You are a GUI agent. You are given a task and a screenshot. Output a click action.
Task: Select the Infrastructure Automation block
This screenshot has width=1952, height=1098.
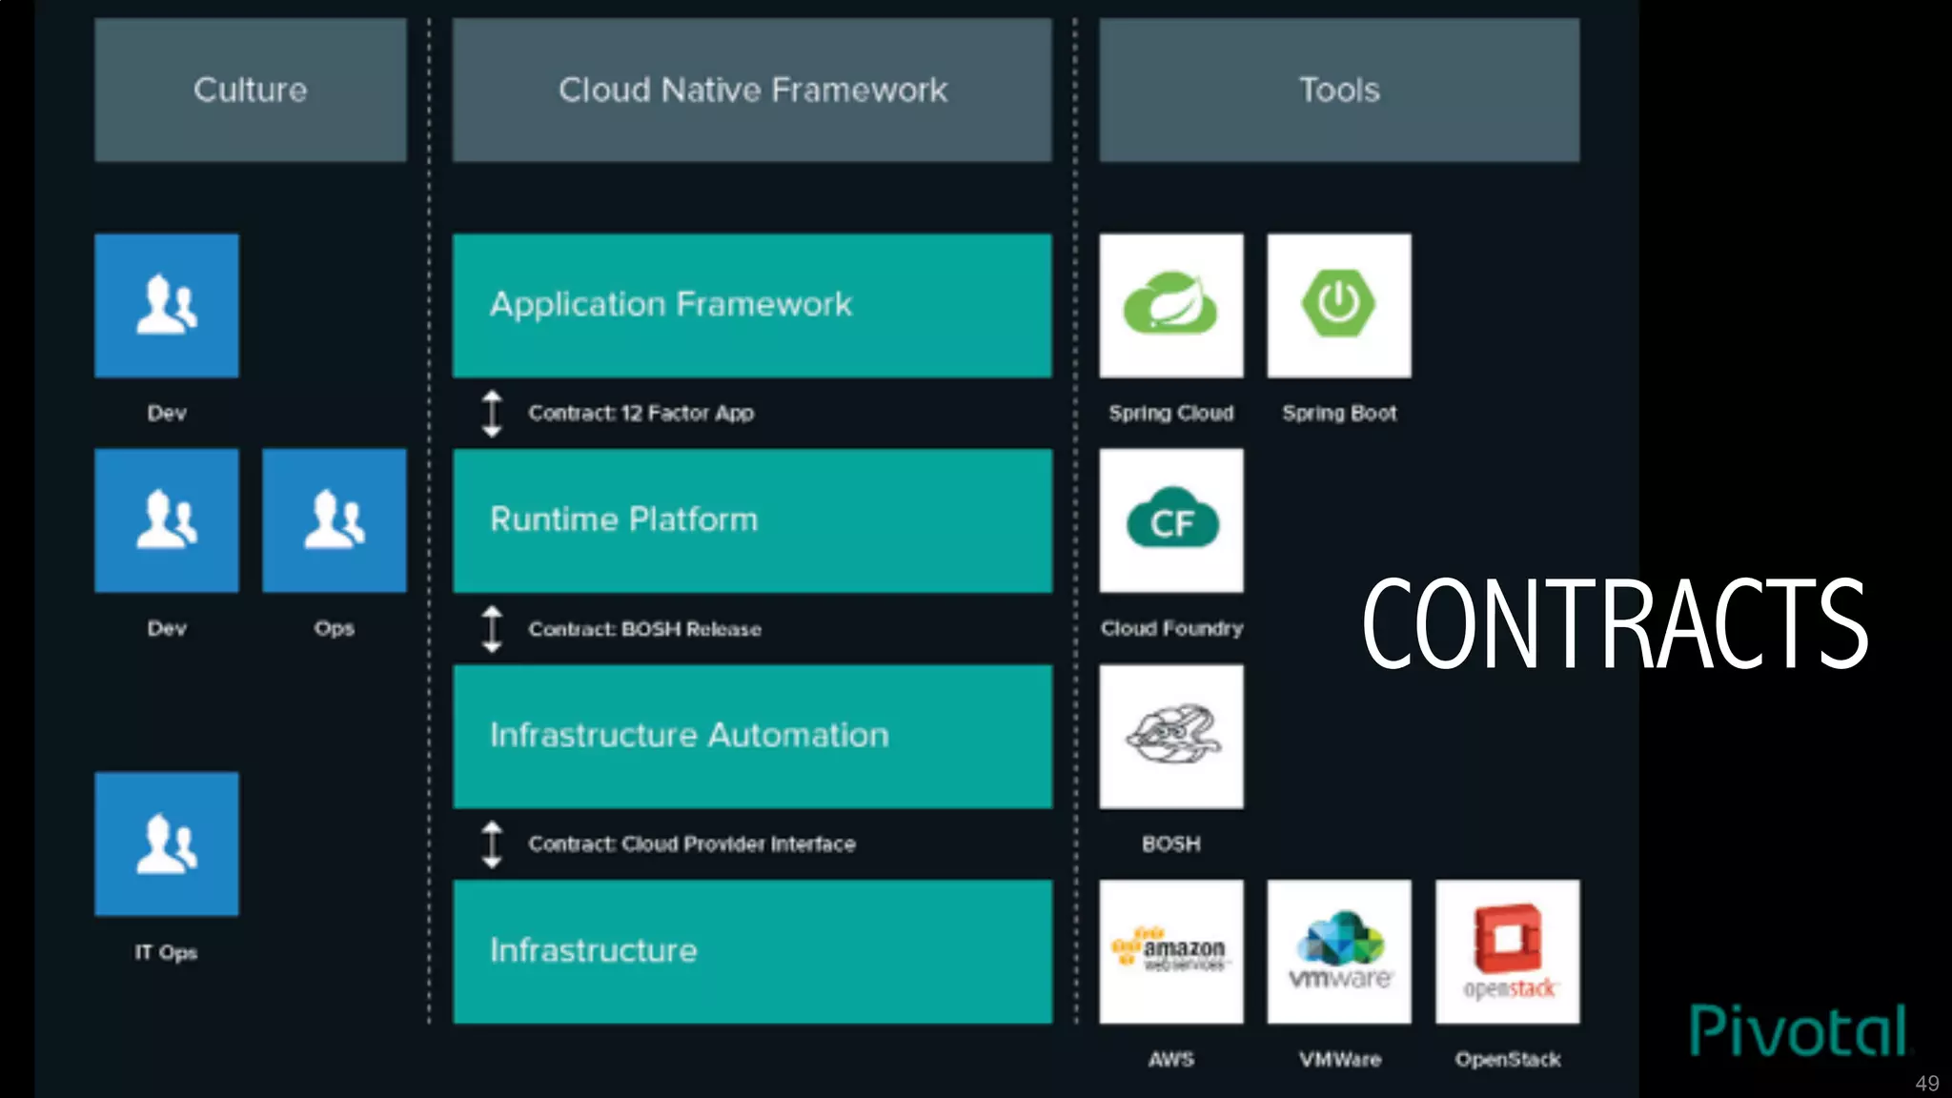(752, 736)
